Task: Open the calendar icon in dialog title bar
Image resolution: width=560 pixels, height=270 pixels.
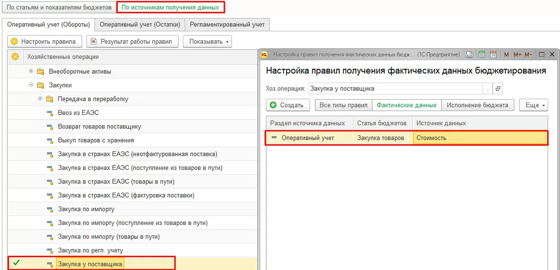Action: (493, 55)
